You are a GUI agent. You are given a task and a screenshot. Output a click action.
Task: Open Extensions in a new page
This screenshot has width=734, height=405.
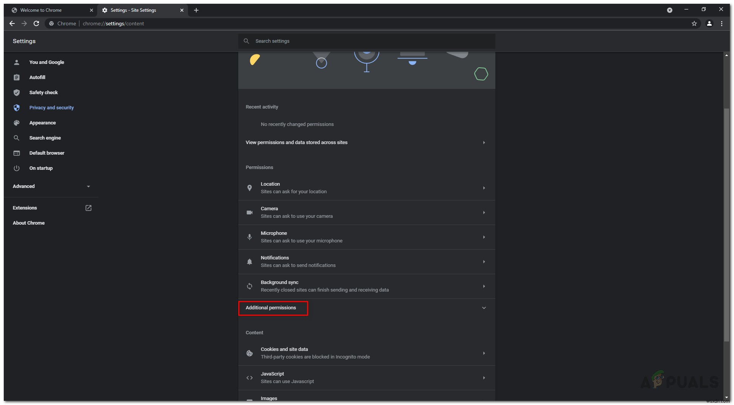point(88,208)
